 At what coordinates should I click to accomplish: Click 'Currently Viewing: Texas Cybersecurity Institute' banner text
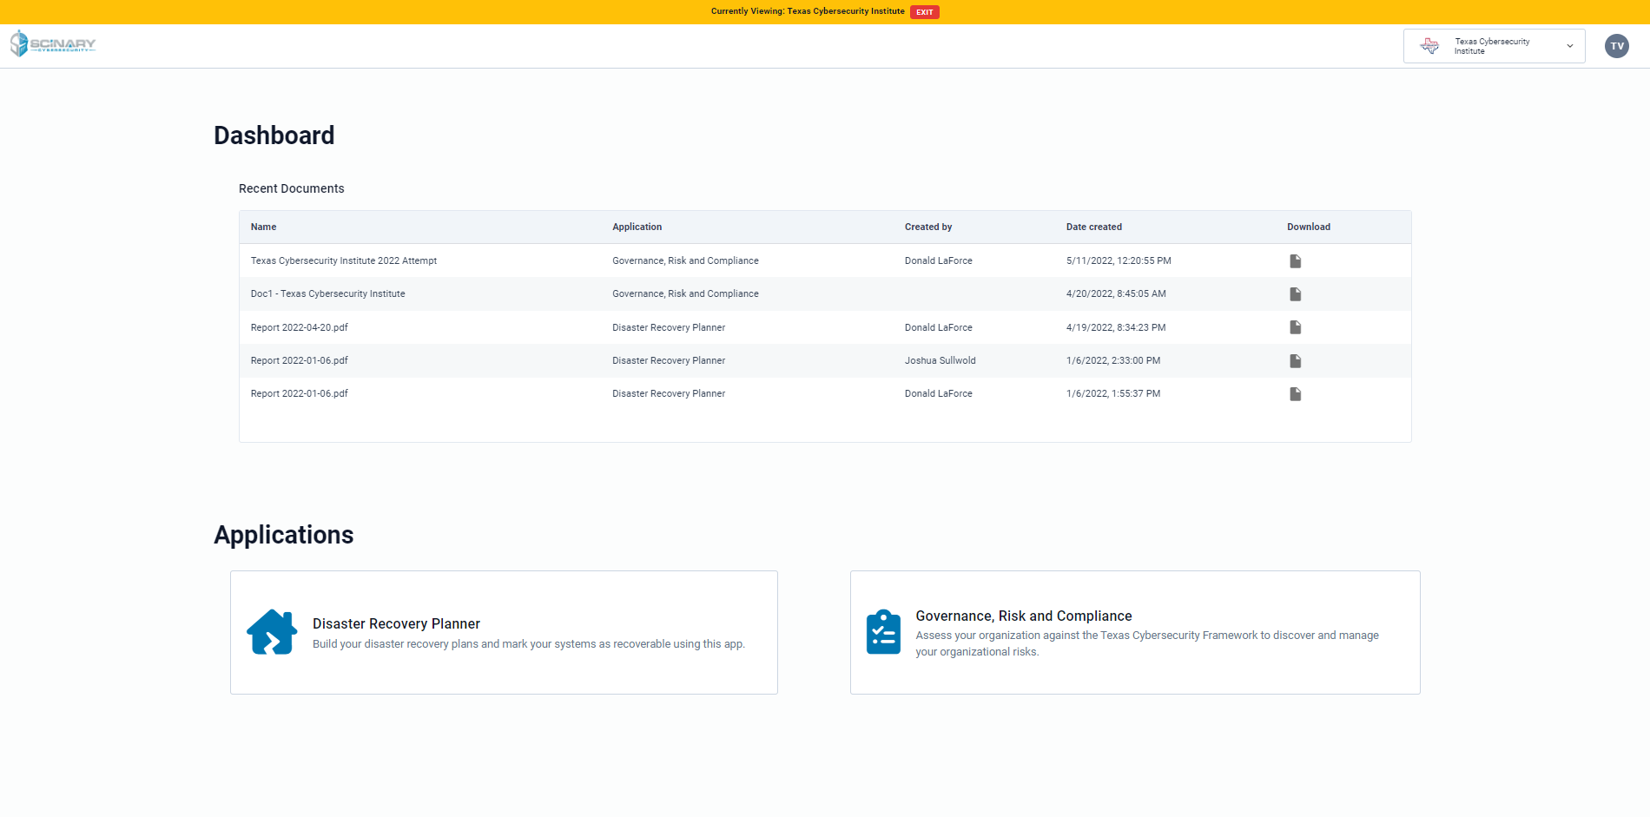click(x=807, y=11)
